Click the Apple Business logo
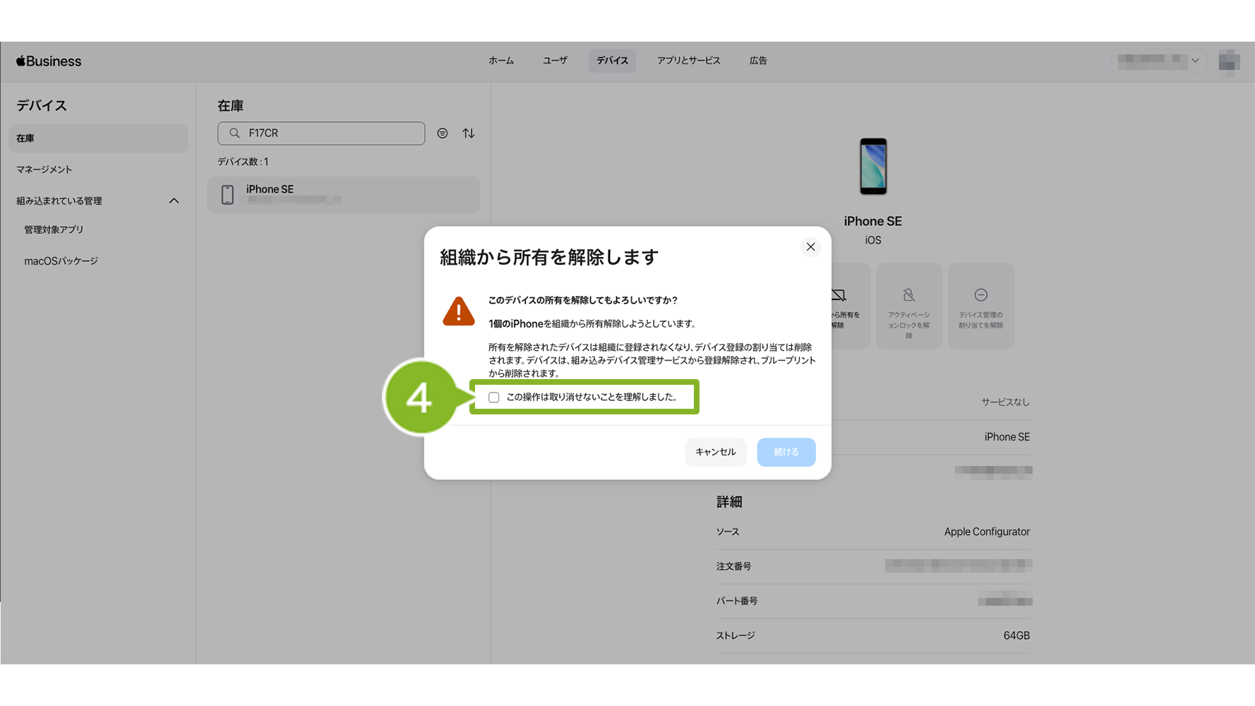Image resolution: width=1255 pixels, height=706 pixels. pyautogui.click(x=49, y=61)
